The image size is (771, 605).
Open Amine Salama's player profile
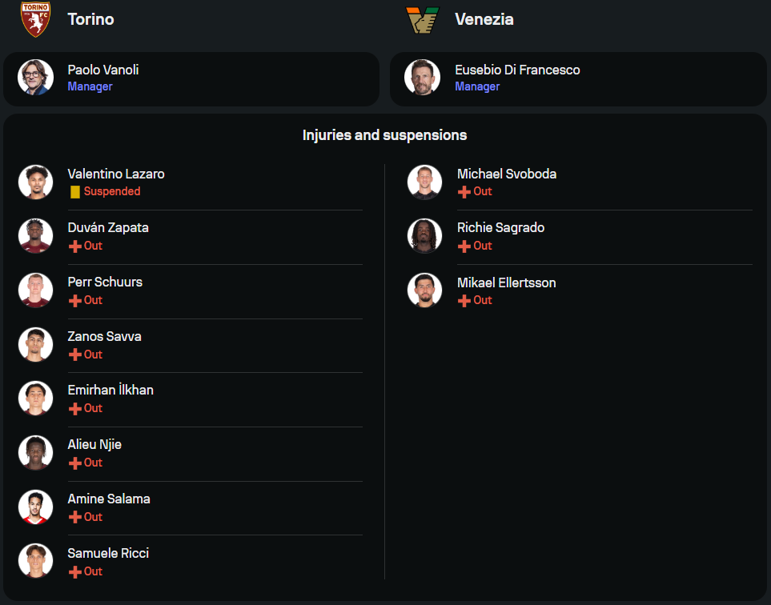tap(109, 499)
